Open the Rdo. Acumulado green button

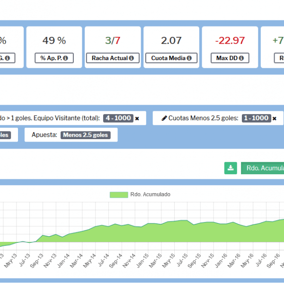point(262,168)
